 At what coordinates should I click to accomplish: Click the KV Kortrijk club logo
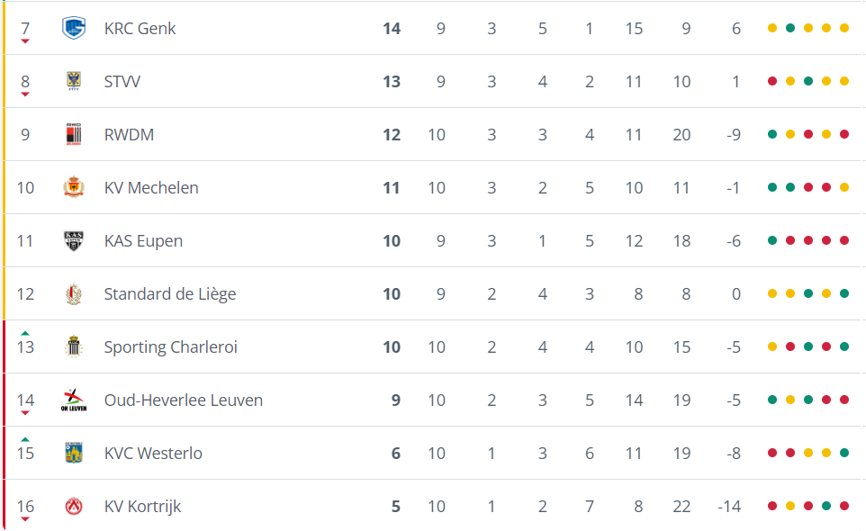(74, 506)
